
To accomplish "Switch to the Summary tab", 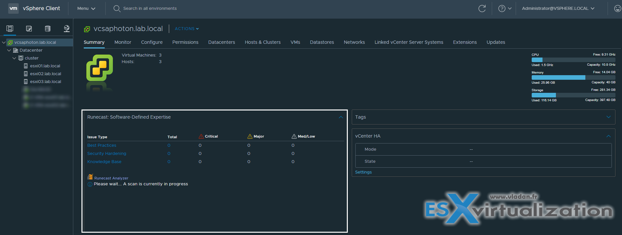I will 94,42.
